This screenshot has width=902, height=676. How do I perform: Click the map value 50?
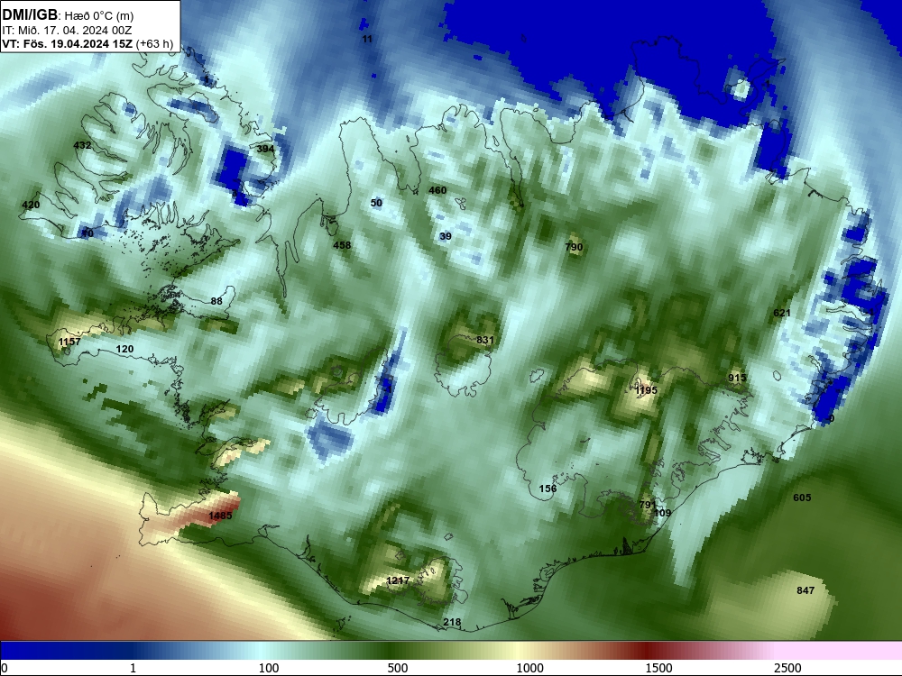click(376, 203)
